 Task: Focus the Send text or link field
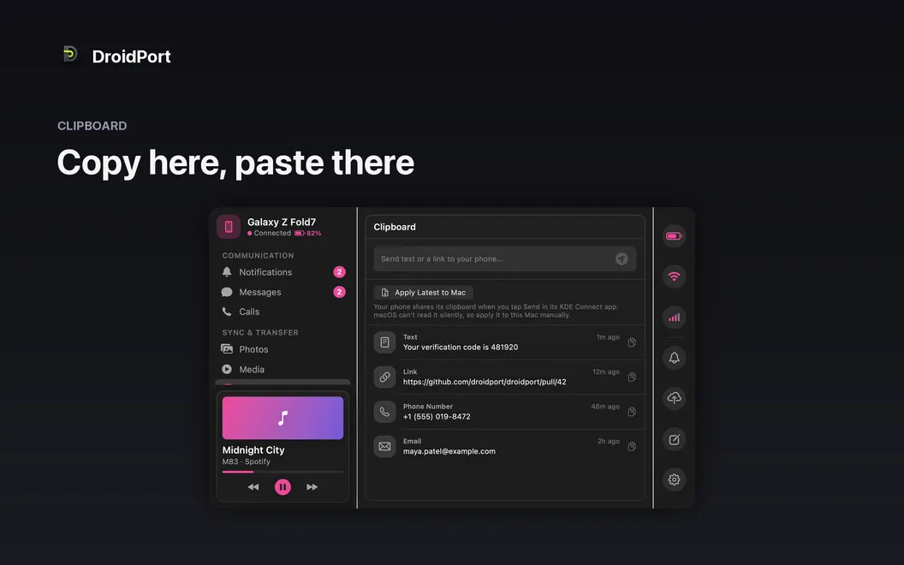(x=505, y=259)
